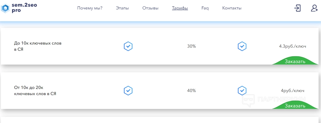Click first checkmark badge in 10к row
Screen dimensions: 321x123
[128, 46]
